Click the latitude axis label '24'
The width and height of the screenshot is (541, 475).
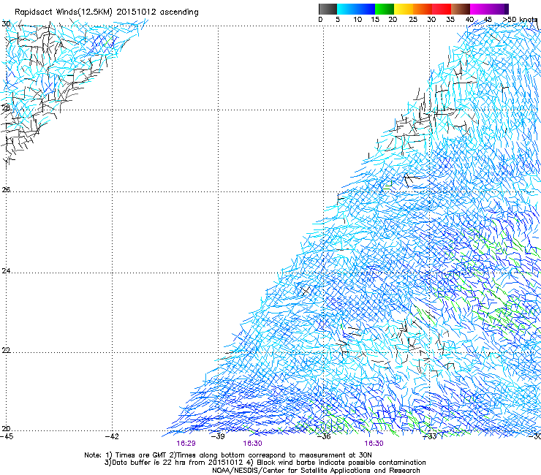click(6, 271)
